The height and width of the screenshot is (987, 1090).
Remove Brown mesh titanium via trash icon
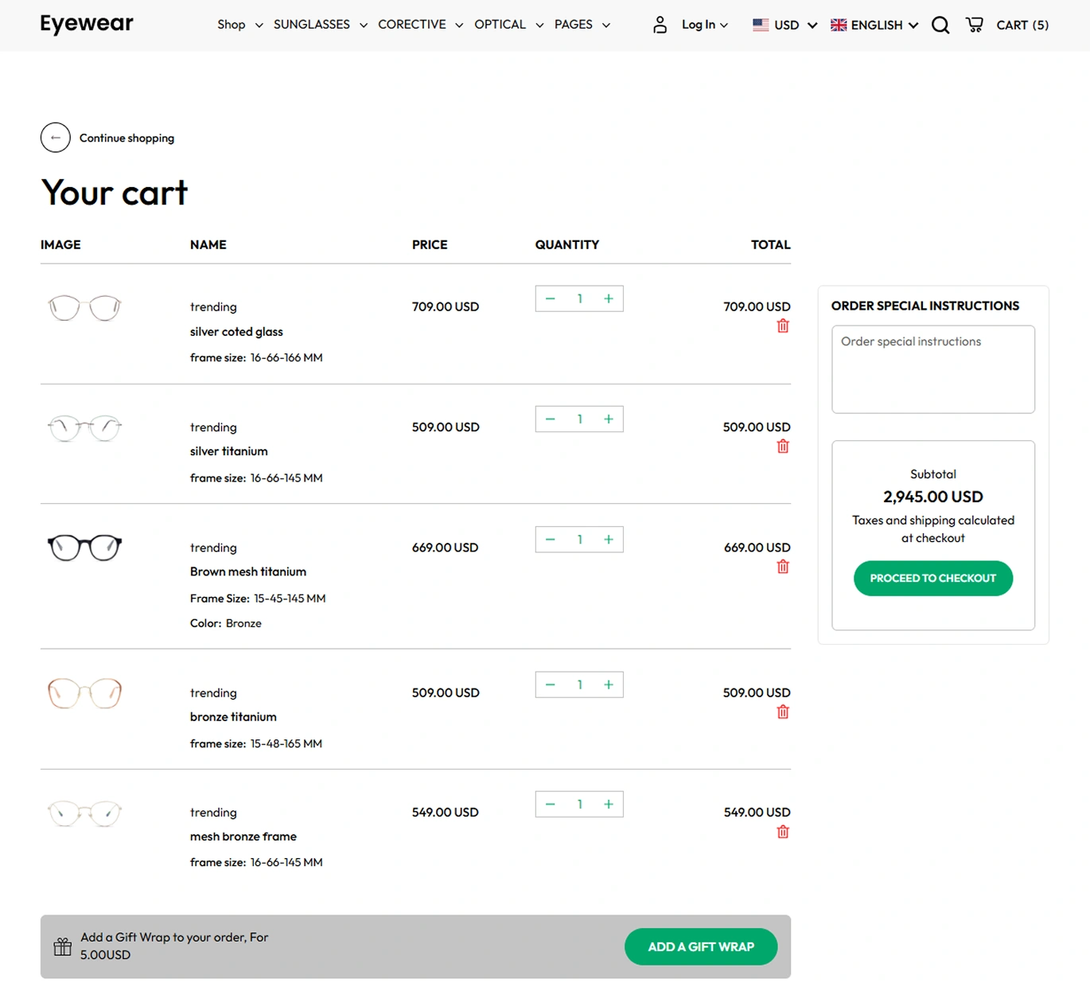tap(783, 566)
